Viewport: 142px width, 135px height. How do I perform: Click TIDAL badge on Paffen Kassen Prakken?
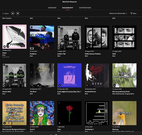pos(87,48)
